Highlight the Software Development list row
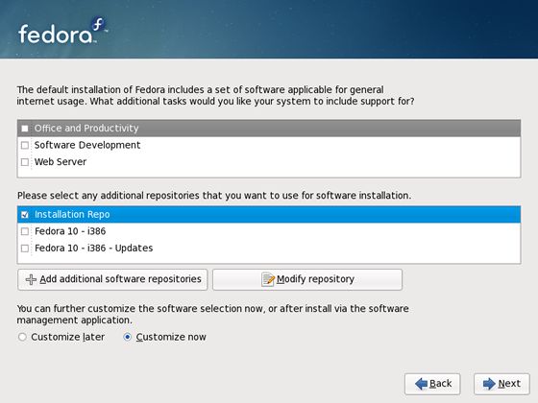The width and height of the screenshot is (538, 403). tap(269, 145)
